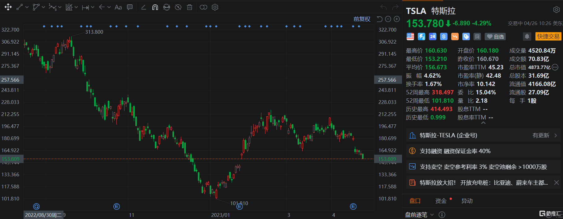This screenshot has width=563, height=219.
Task: Click the E earnings marker near 11
Action: pos(116,206)
